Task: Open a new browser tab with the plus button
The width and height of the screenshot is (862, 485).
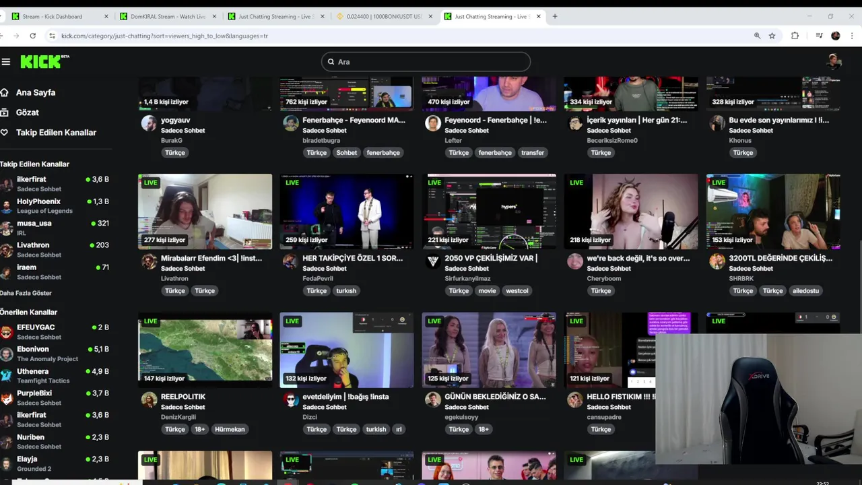Action: (555, 16)
